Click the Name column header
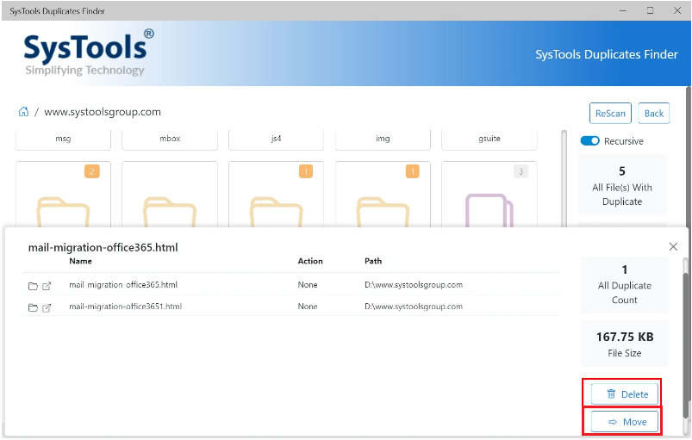Screen dimensions: 692x440 (80, 261)
